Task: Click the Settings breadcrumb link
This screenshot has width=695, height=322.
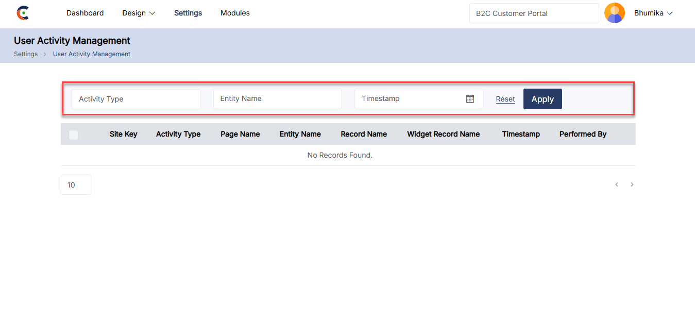Action: tap(26, 54)
